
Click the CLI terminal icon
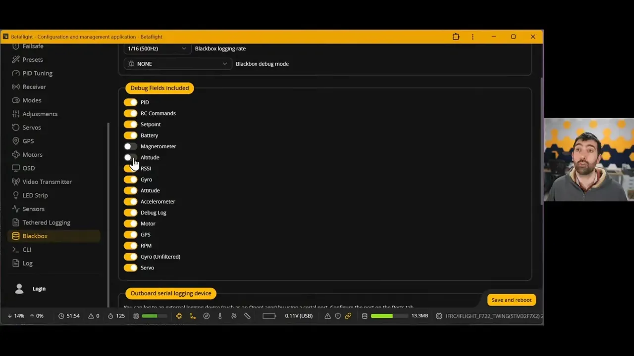pyautogui.click(x=16, y=250)
